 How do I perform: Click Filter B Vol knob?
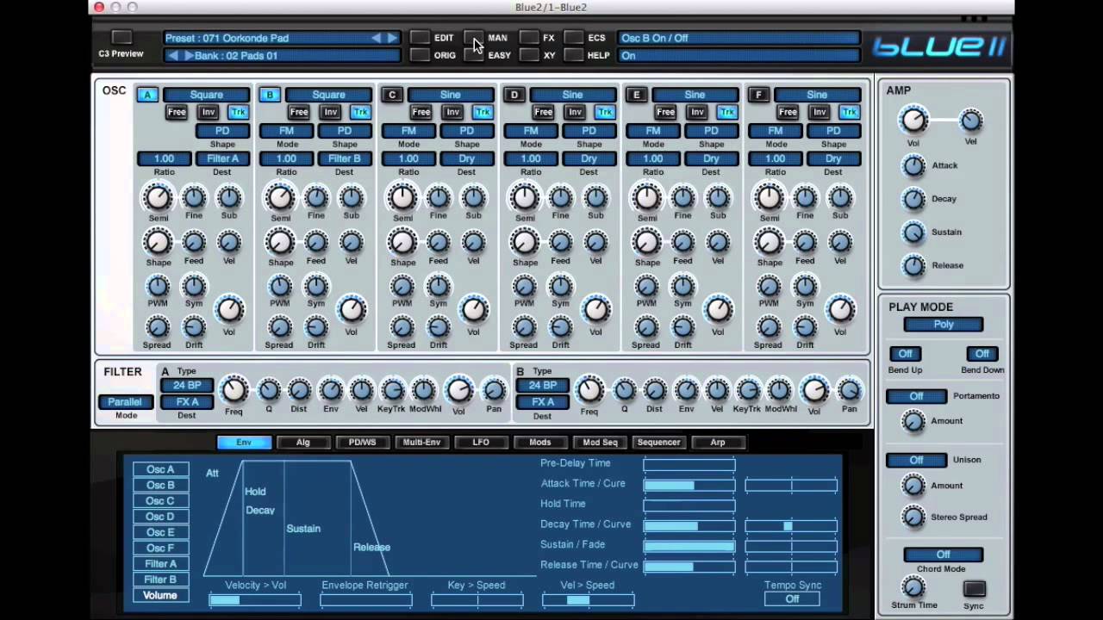[813, 391]
